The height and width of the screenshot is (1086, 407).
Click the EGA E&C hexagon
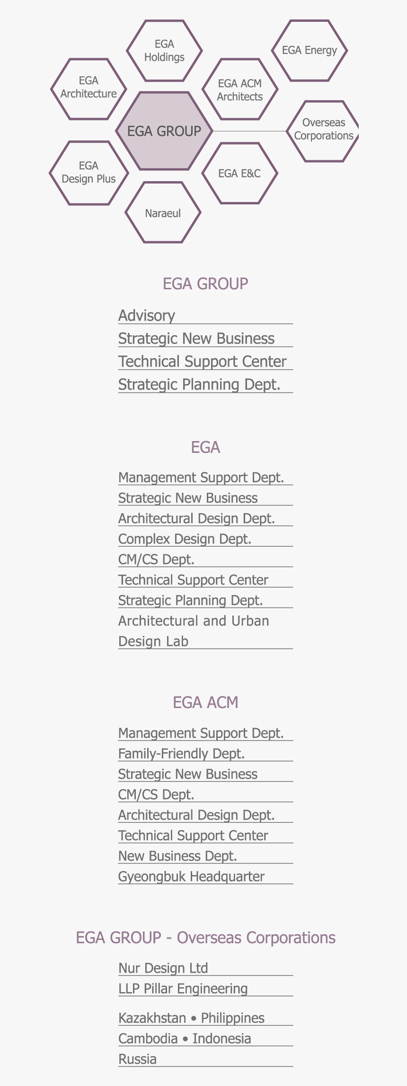click(239, 174)
